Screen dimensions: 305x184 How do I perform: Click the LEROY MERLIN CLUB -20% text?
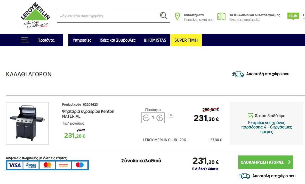pos(165,140)
